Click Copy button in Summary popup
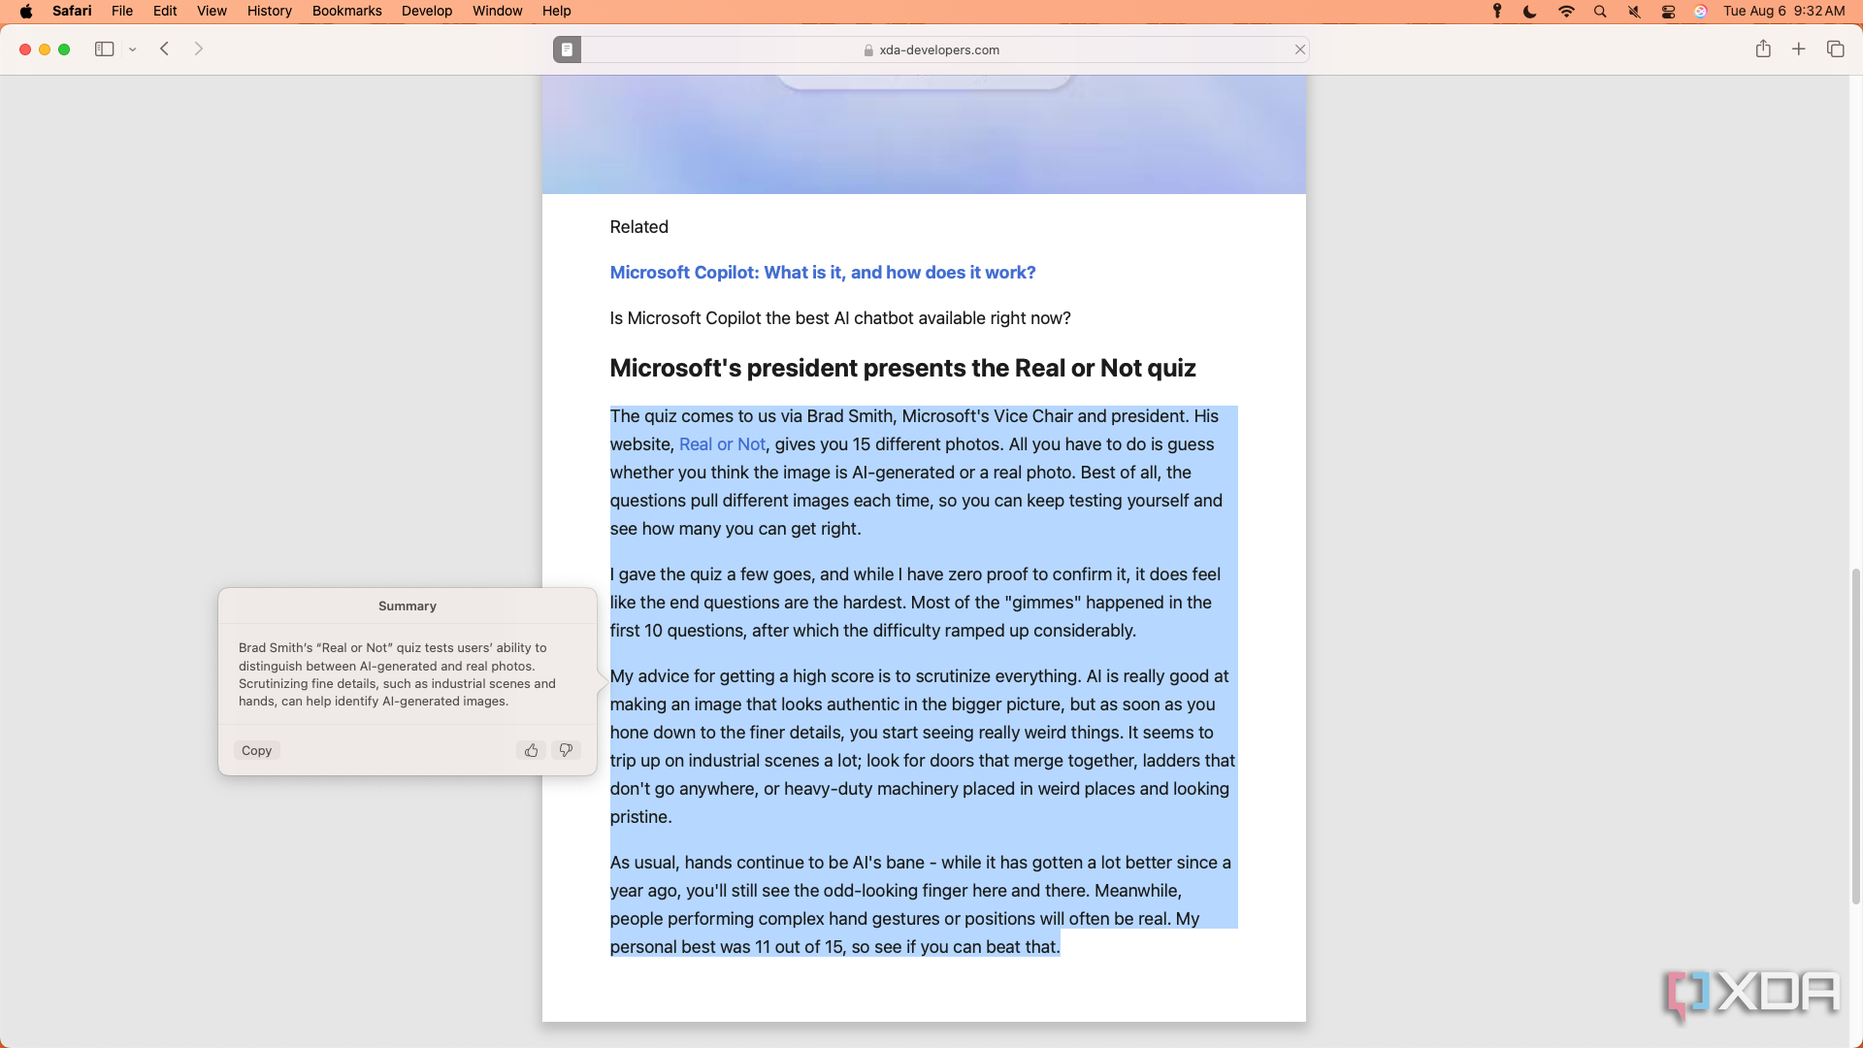The width and height of the screenshot is (1863, 1048). pyautogui.click(x=256, y=750)
